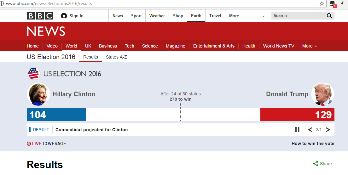Go to previous ticker result
The width and height of the screenshot is (348, 175).
click(310, 130)
